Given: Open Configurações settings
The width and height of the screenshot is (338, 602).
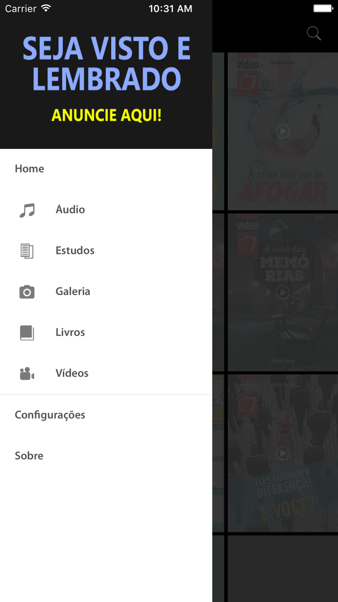Looking at the screenshot, I should point(50,415).
